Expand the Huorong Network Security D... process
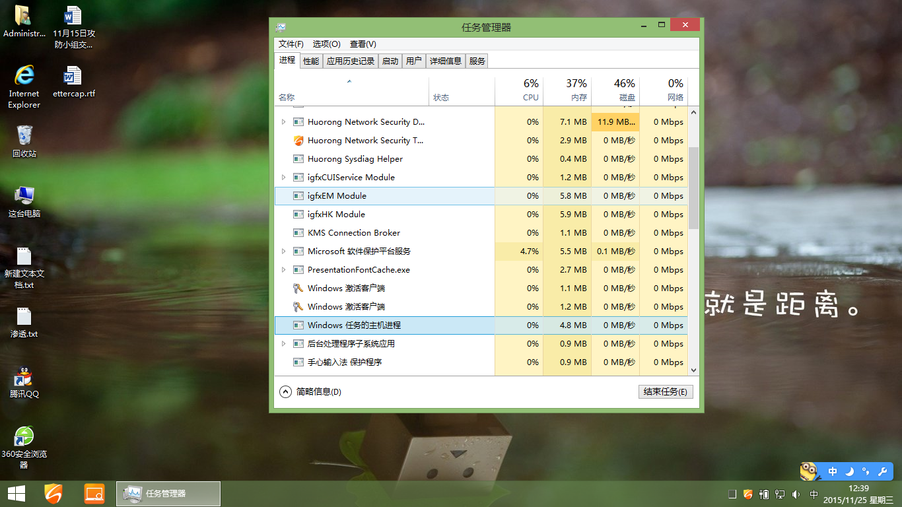The image size is (902, 507). [283, 122]
